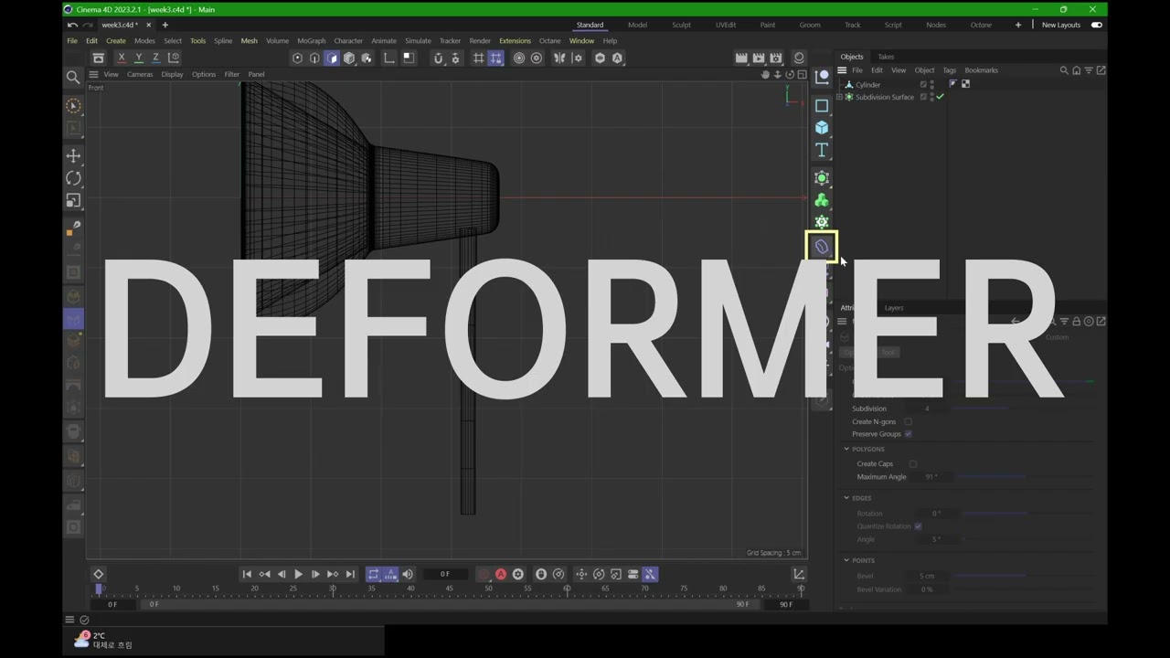Switch to Model mode
The width and height of the screenshot is (1170, 658).
click(349, 58)
